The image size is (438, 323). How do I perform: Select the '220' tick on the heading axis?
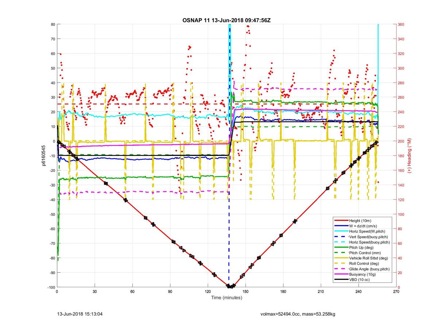pyautogui.click(x=401, y=127)
